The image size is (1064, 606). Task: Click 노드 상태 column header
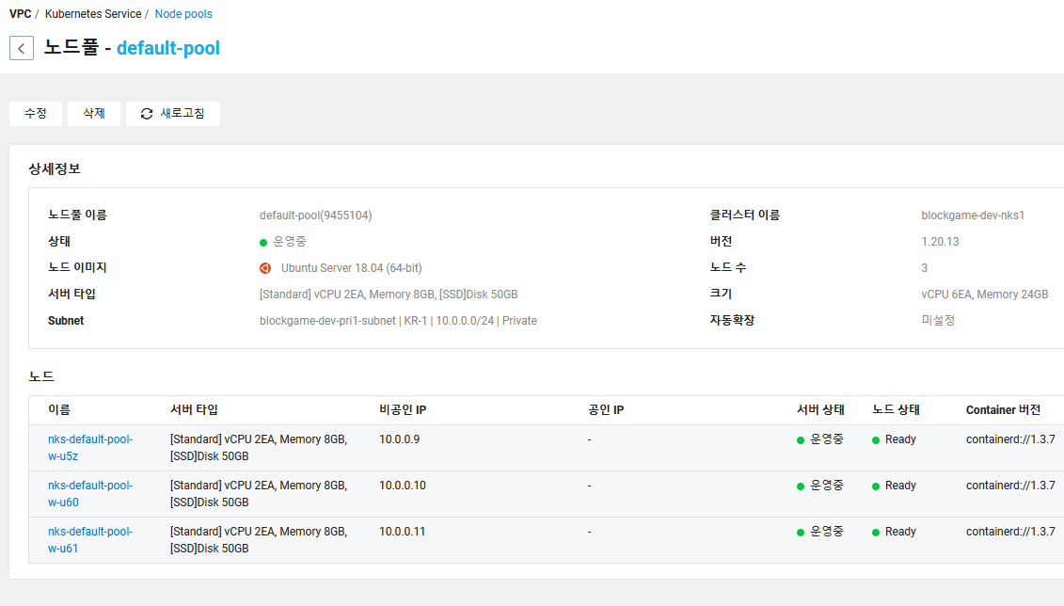click(896, 410)
